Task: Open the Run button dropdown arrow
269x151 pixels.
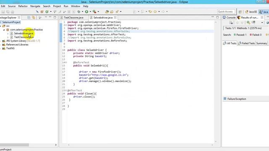Action: pyautogui.click(x=90, y=12)
